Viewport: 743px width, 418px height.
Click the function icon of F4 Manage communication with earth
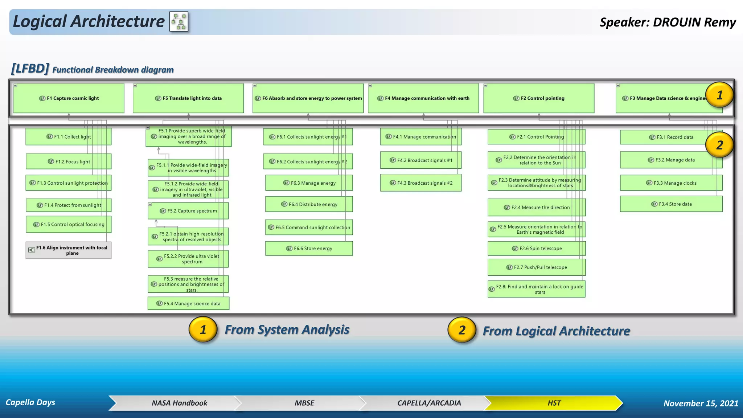[x=381, y=98]
